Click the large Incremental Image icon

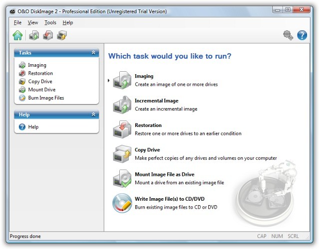click(x=122, y=105)
